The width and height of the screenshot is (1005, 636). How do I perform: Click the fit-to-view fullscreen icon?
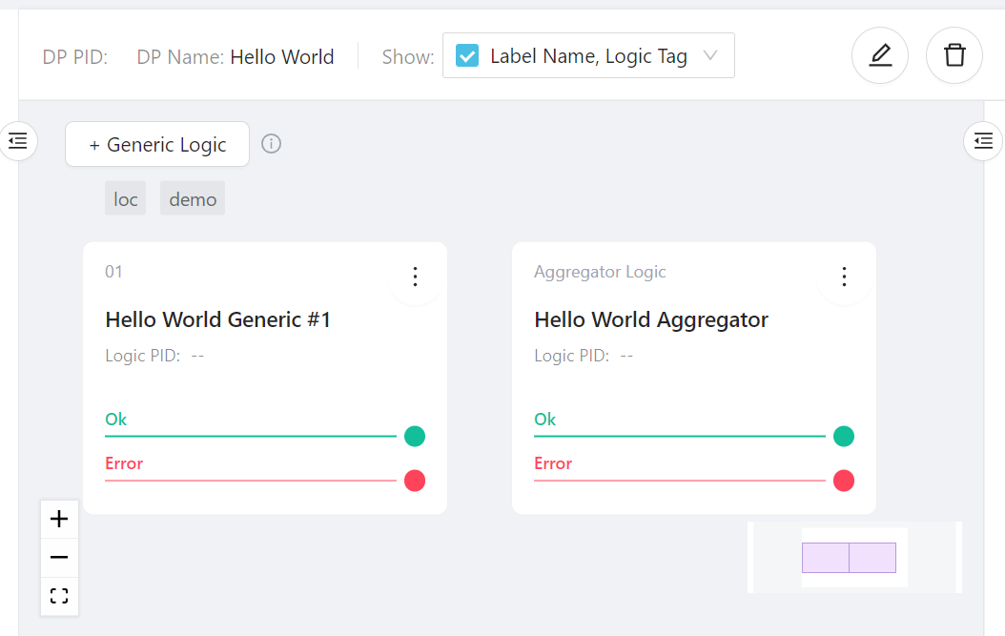(x=59, y=596)
